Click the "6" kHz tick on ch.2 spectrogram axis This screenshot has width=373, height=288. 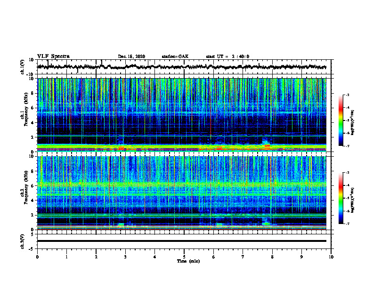pos(32,186)
